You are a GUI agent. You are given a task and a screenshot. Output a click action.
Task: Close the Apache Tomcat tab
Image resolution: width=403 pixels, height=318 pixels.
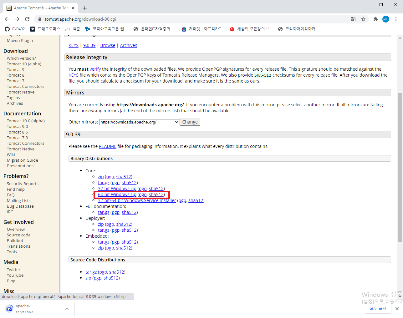pos(73,8)
